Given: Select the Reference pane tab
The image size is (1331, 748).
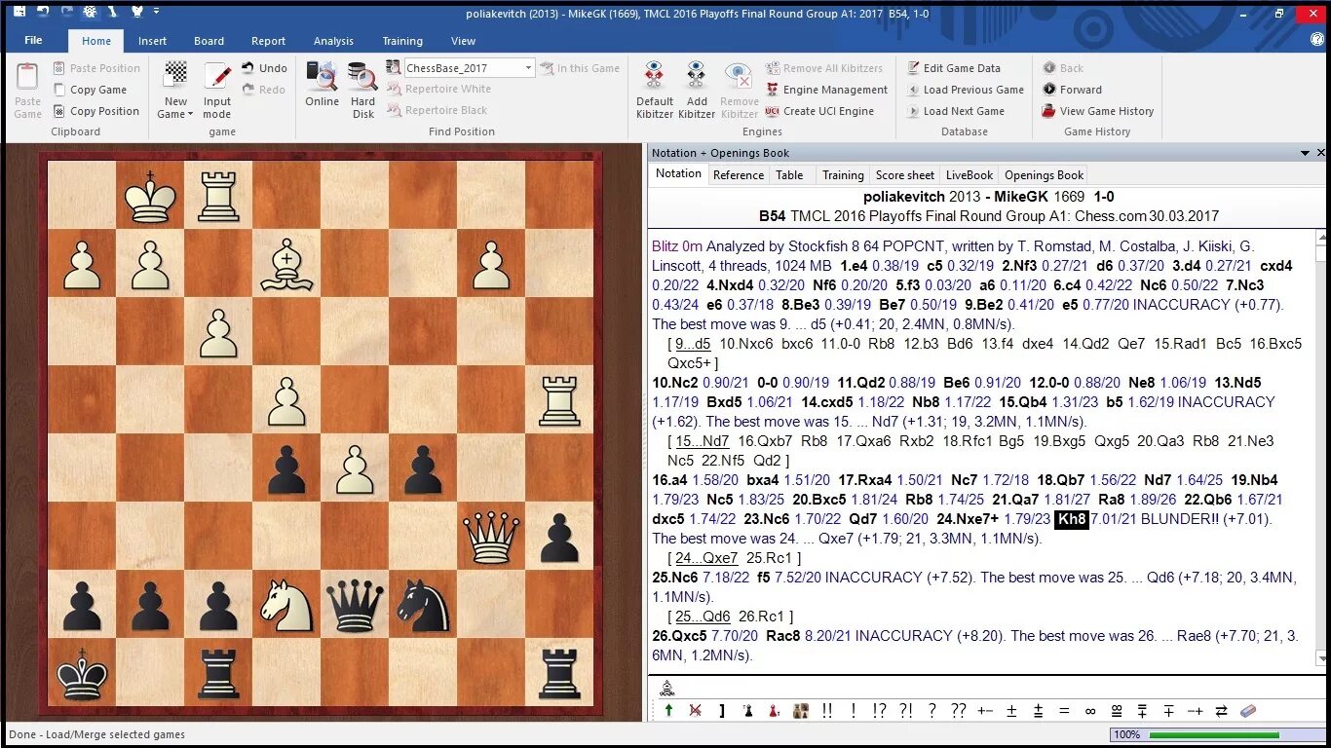Looking at the screenshot, I should click(738, 175).
